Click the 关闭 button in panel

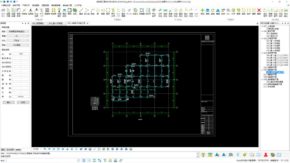click(23, 102)
